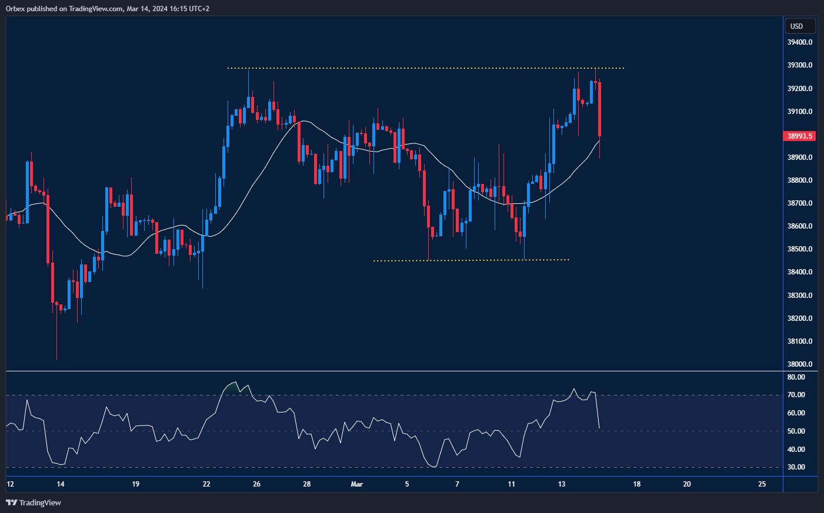Select the Mar label on time axis
824x513 pixels.
[x=356, y=484]
